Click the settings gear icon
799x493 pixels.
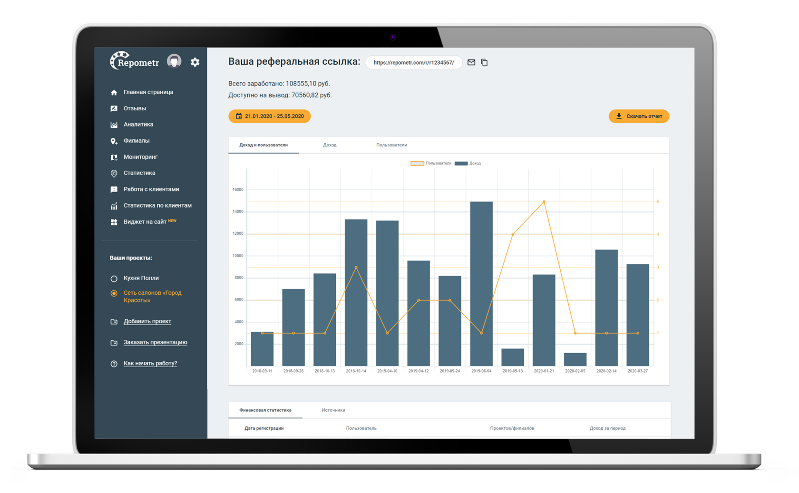(x=195, y=62)
